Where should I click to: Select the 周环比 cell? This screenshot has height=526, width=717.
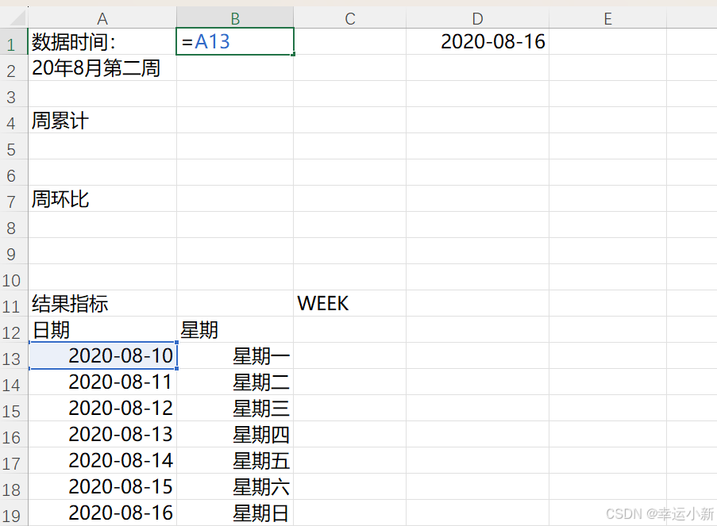[x=102, y=199]
